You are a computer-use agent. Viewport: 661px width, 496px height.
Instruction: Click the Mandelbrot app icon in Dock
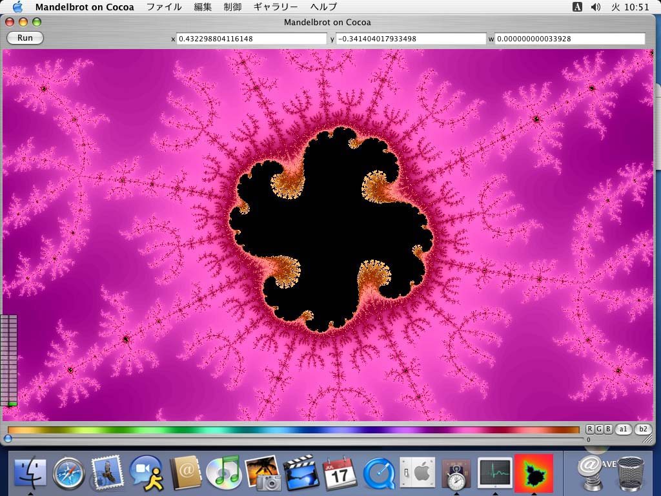click(x=534, y=472)
